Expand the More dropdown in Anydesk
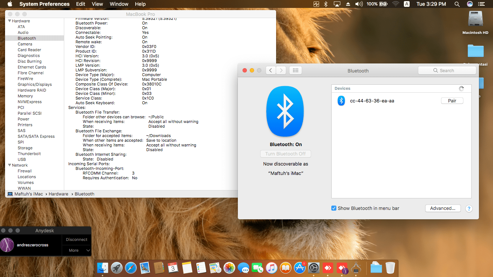Screen dimensions: 493x277 pyautogui.click(x=77, y=250)
